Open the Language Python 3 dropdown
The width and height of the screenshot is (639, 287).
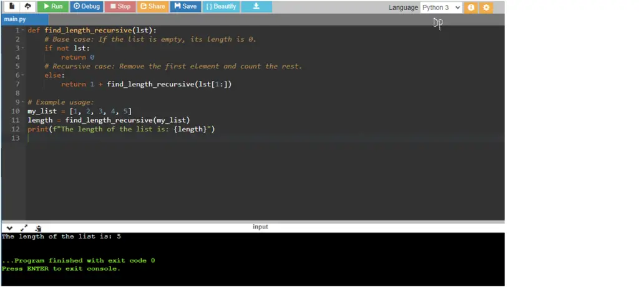441,7
